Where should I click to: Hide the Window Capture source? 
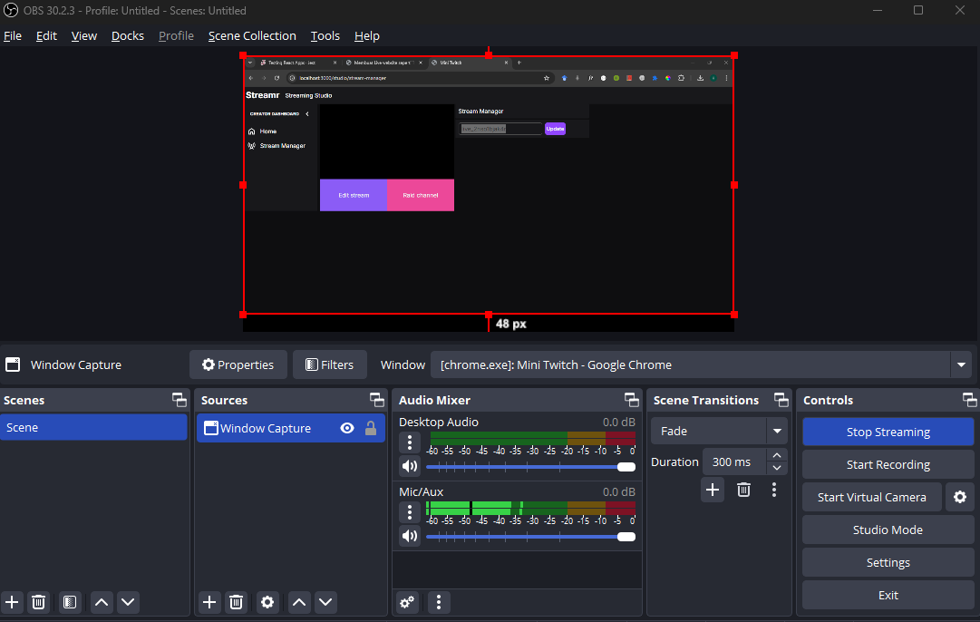(x=347, y=427)
